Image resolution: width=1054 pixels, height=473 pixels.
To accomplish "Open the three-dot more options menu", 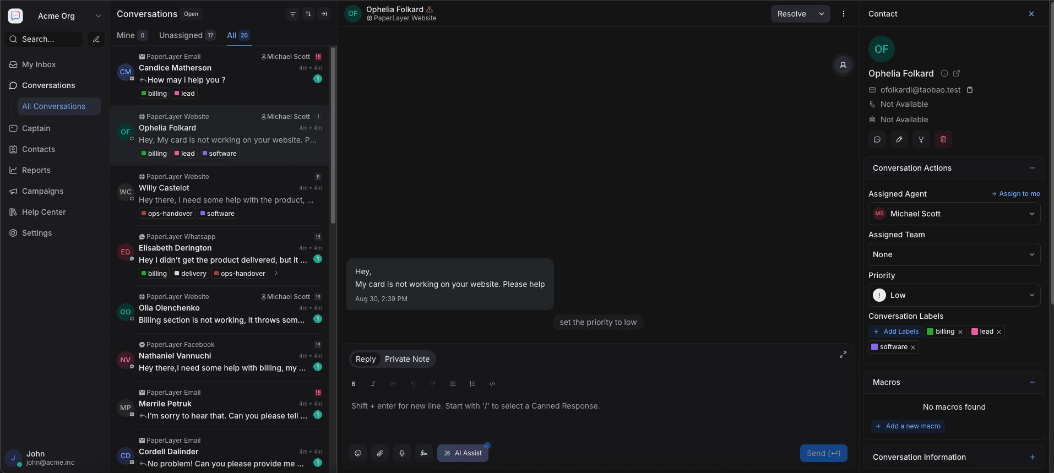I will [844, 14].
